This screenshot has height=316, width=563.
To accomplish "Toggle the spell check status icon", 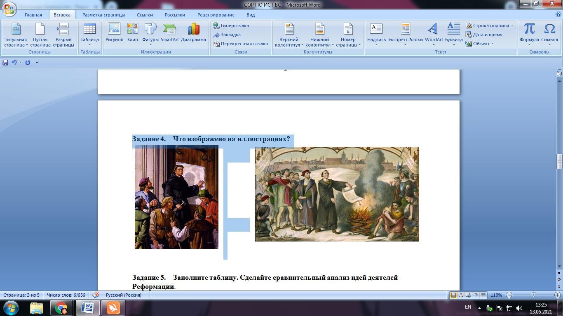I will [x=96, y=295].
